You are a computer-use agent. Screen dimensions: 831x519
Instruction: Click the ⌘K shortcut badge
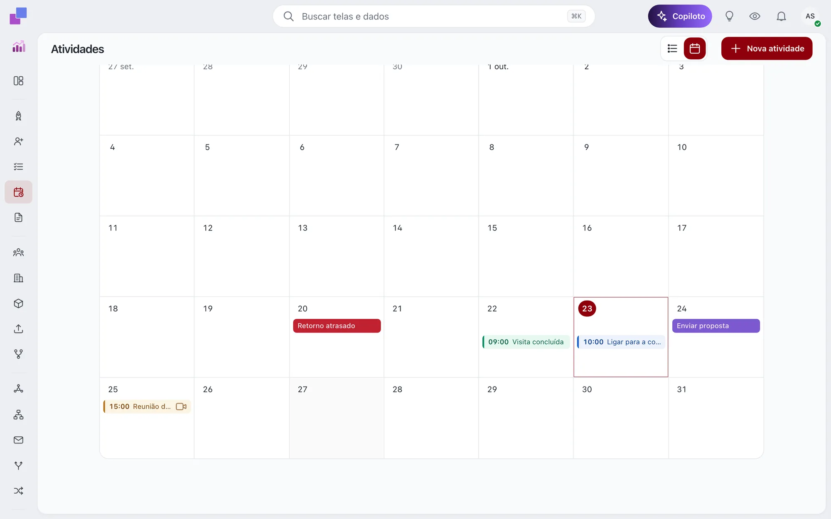point(576,16)
